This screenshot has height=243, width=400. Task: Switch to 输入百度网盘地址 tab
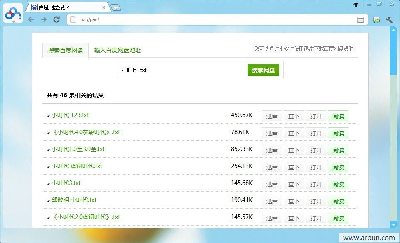tap(118, 50)
